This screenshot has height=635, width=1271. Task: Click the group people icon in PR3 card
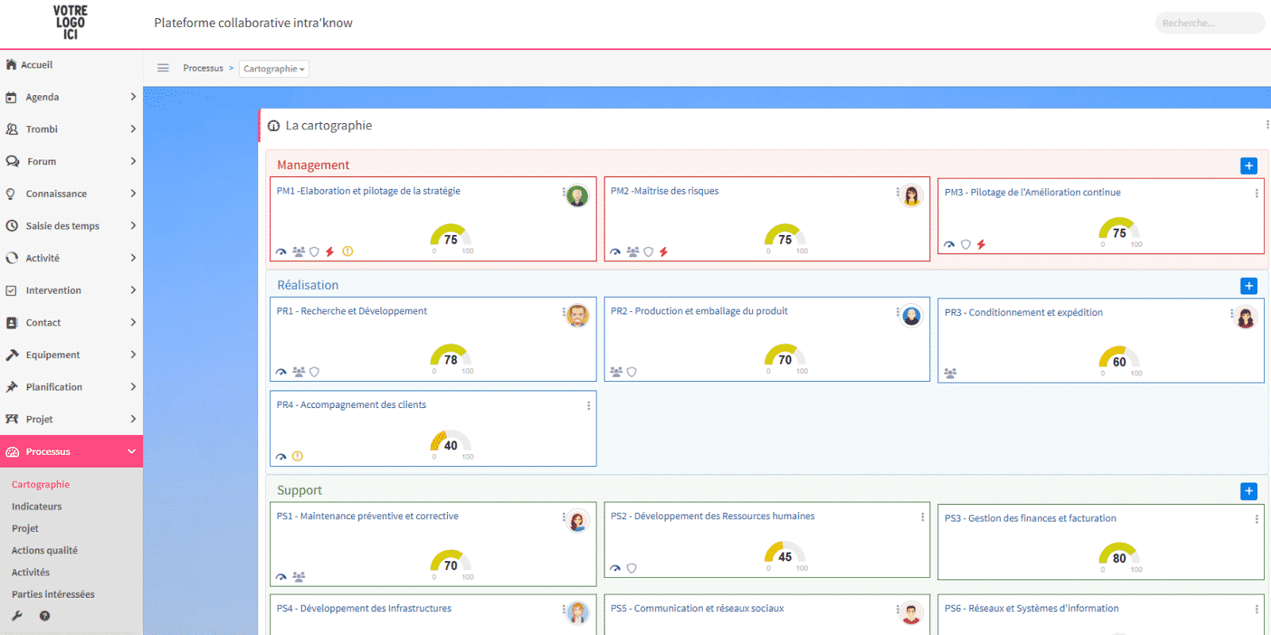pyautogui.click(x=950, y=373)
